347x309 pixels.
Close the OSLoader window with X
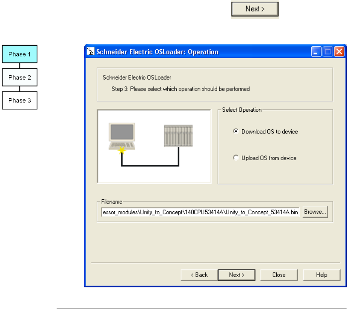point(339,52)
